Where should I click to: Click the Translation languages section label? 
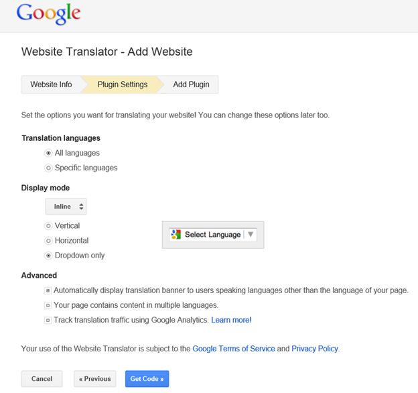pyautogui.click(x=61, y=138)
